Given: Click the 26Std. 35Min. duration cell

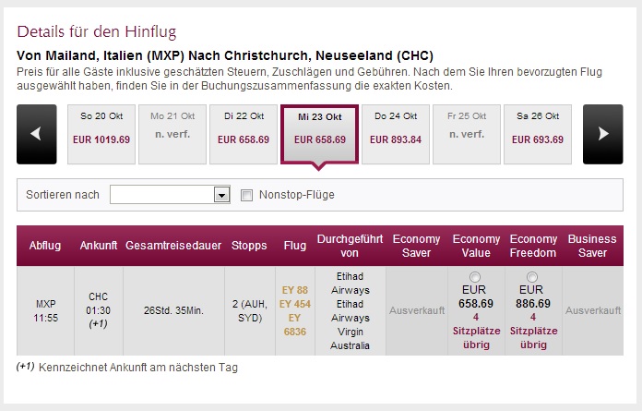Looking at the screenshot, I should [x=173, y=310].
